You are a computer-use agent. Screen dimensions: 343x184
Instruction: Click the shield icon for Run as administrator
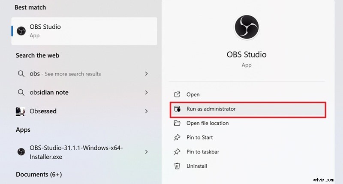[177, 109]
